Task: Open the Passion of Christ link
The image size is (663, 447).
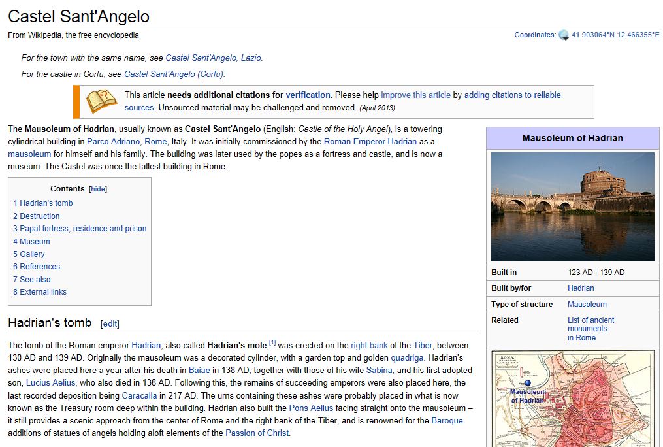Action: pos(257,433)
